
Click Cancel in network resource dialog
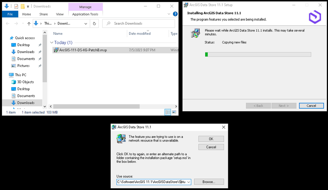[x=211, y=147]
